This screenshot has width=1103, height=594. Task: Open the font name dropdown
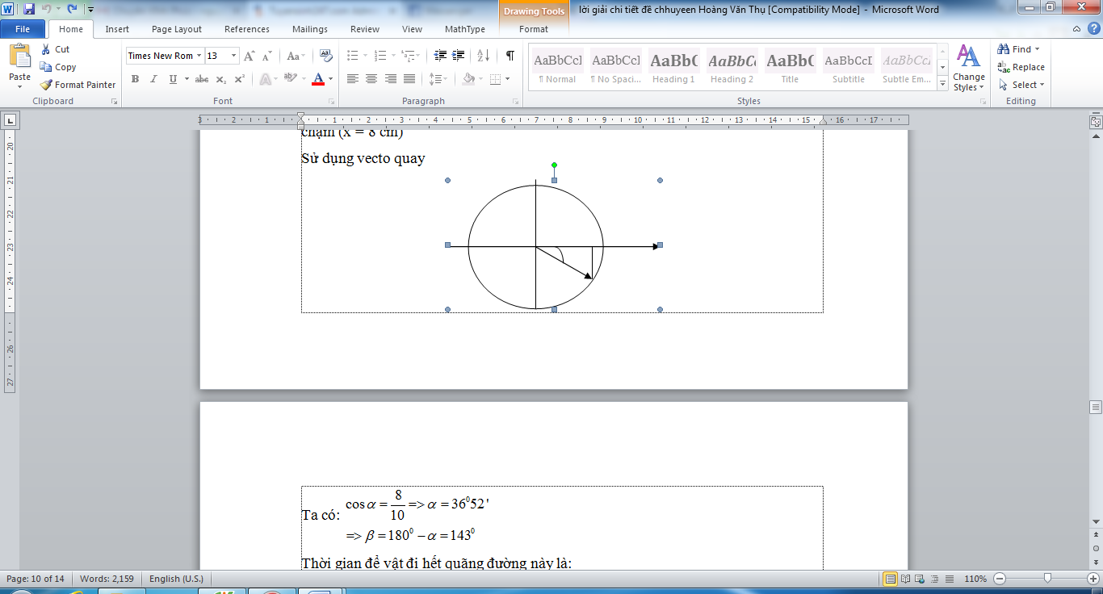point(199,56)
